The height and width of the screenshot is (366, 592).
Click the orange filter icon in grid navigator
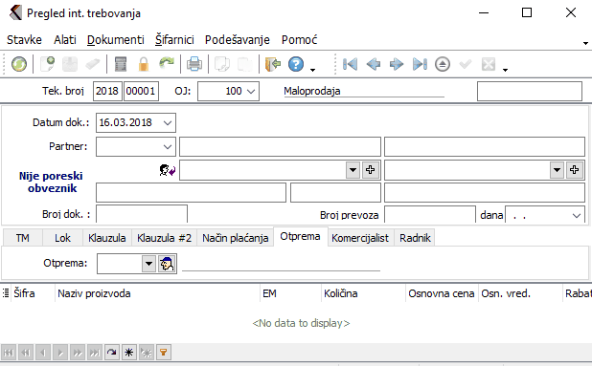164,353
